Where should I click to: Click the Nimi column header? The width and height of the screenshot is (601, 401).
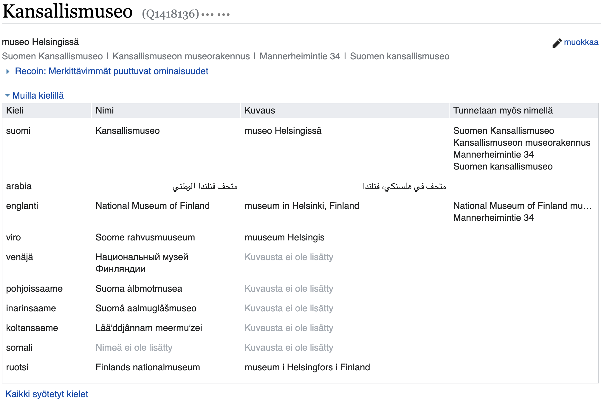click(x=166, y=111)
